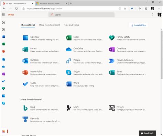
Task: Launch OneNote from the apps list
Action: click(128, 49)
